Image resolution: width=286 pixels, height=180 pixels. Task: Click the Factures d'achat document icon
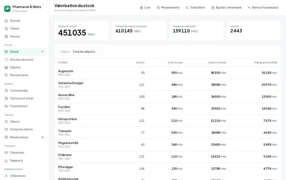6,98
